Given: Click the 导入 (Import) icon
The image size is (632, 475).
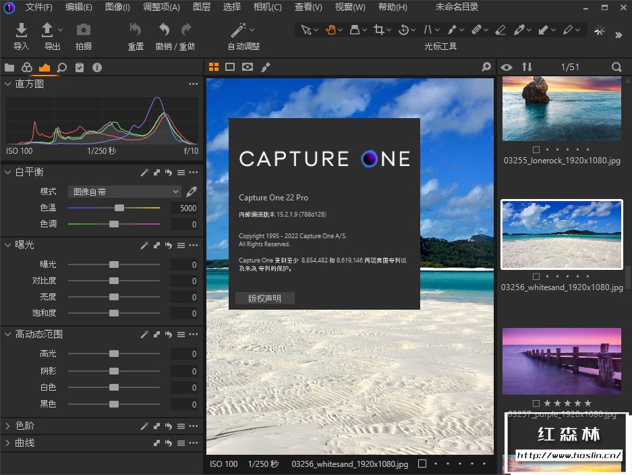Looking at the screenshot, I should [x=22, y=30].
